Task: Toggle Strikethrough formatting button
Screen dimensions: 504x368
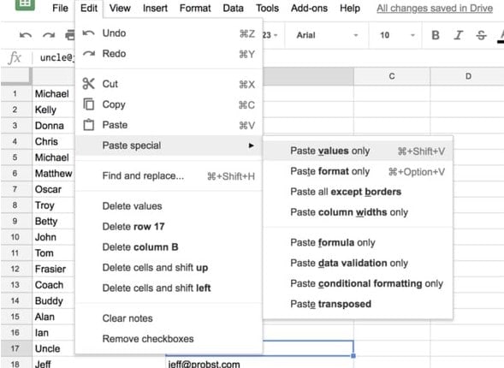Action: pyautogui.click(x=481, y=35)
